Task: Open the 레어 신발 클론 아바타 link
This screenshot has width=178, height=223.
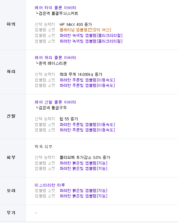Action: pos(56,102)
